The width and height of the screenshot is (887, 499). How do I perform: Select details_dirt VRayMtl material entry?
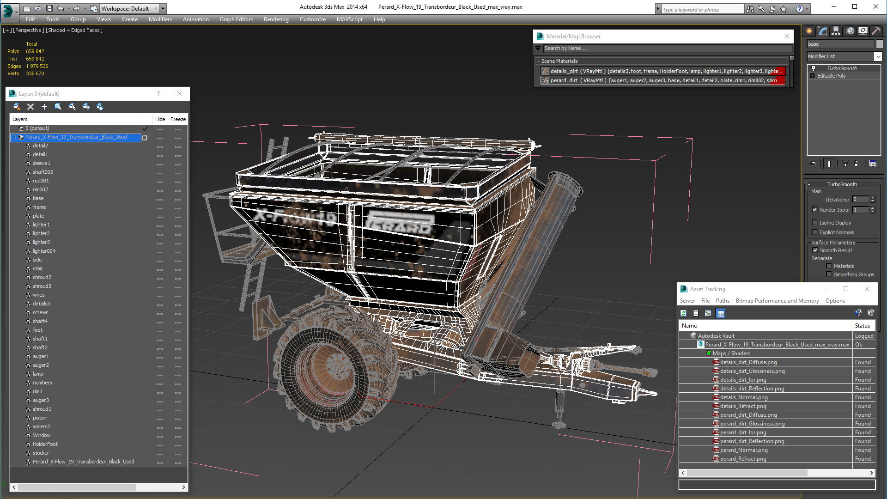tap(663, 71)
